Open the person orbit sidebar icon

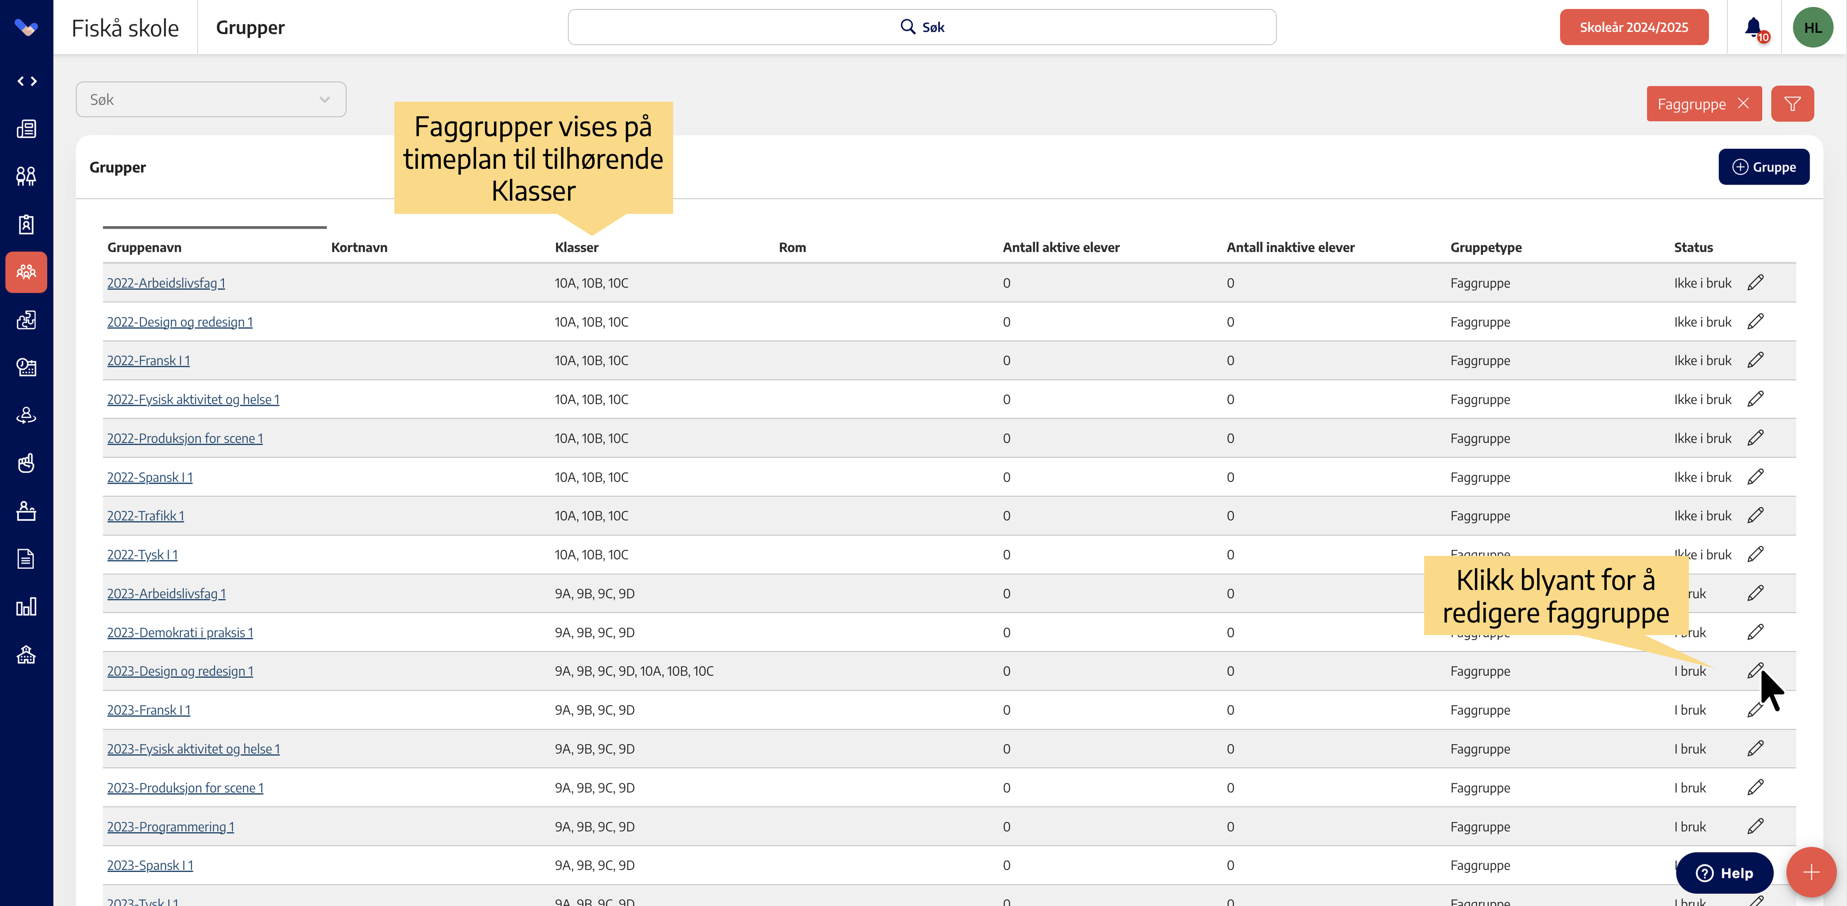point(27,415)
